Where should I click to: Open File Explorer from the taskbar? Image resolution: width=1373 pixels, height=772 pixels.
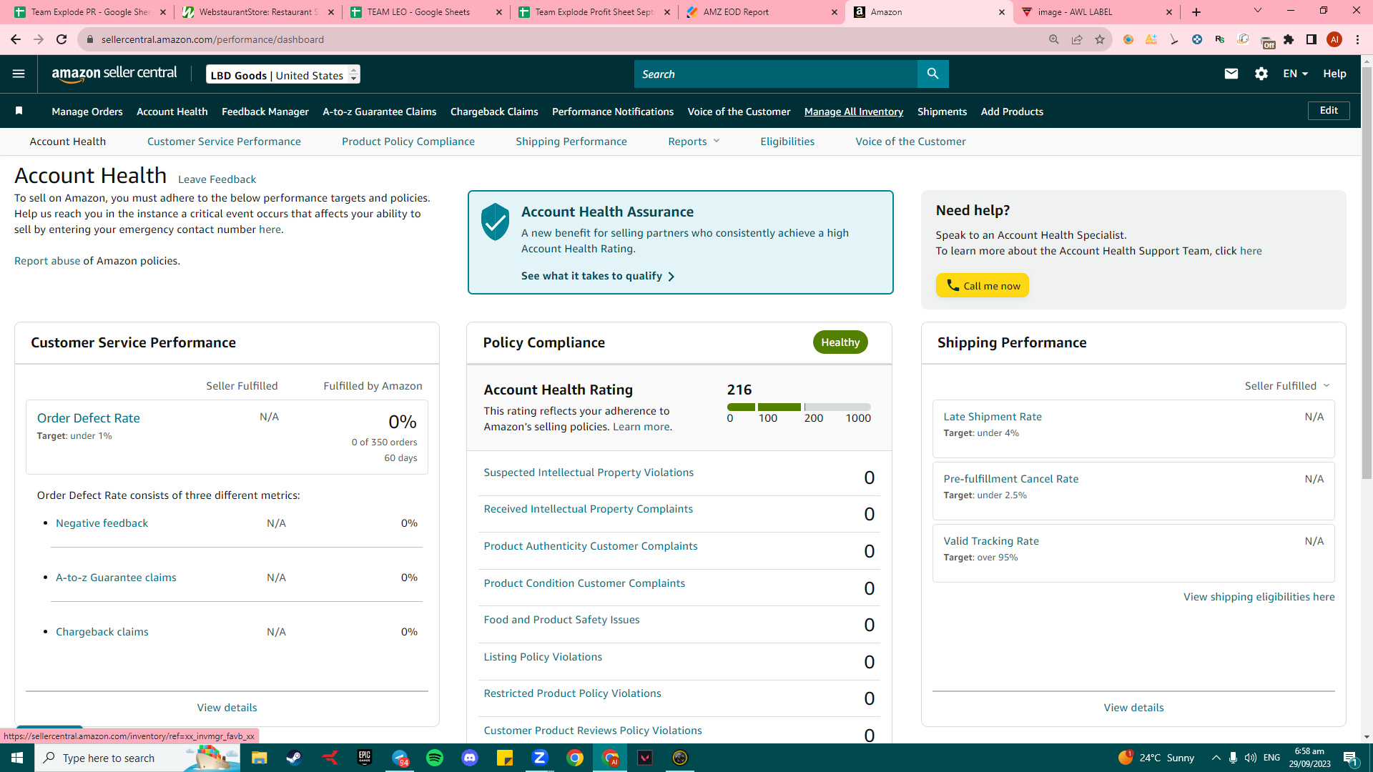click(259, 758)
